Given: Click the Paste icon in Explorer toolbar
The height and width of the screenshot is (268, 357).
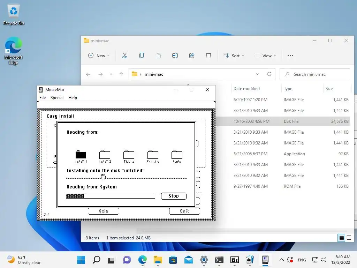Looking at the screenshot, I should (x=158, y=55).
